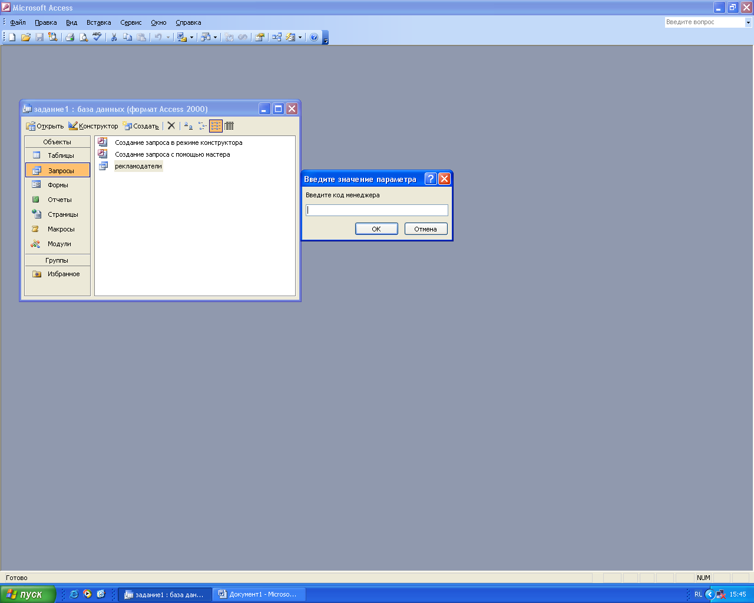Select Формы in Objects pane
Viewport: 754px width, 603px height.
click(x=58, y=185)
